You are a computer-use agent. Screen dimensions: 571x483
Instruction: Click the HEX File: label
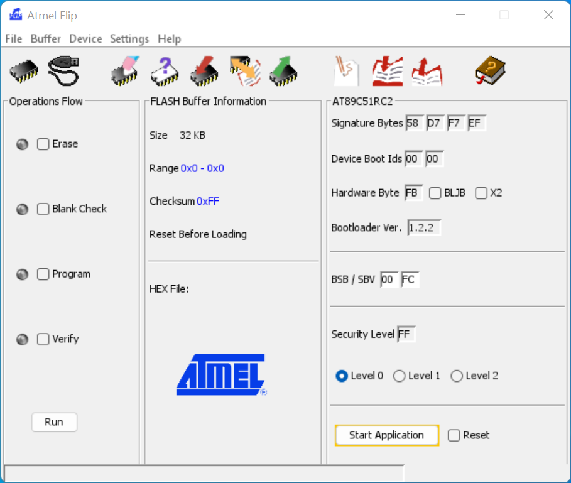(x=169, y=289)
